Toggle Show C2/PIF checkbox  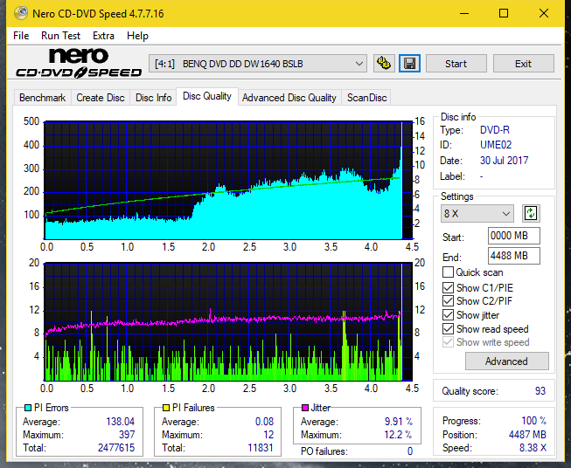(x=448, y=301)
